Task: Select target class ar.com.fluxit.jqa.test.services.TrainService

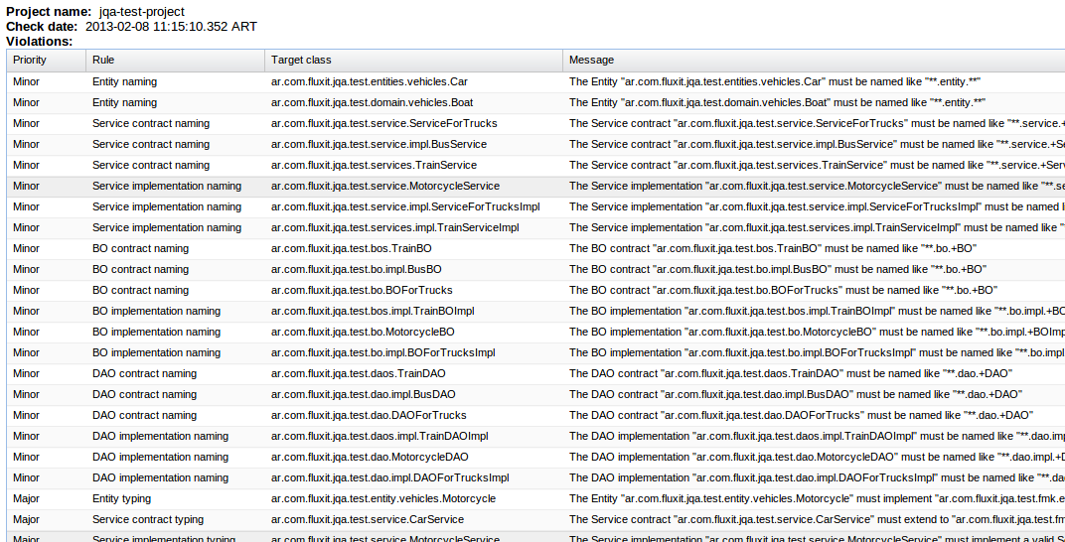Action: click(x=374, y=165)
